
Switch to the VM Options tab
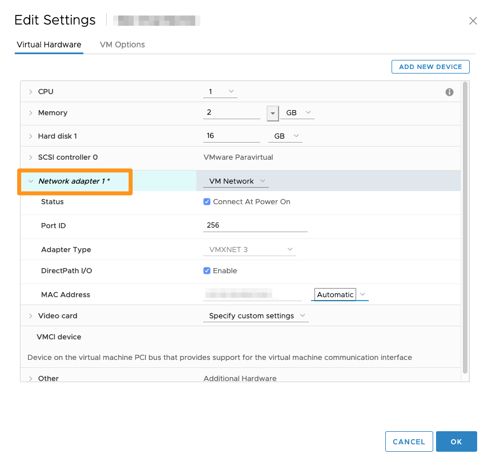[x=122, y=44]
